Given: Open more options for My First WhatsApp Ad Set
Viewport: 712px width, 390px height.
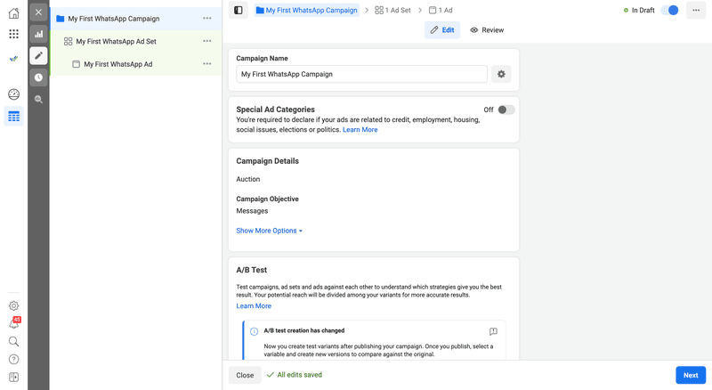Looking at the screenshot, I should pyautogui.click(x=207, y=41).
